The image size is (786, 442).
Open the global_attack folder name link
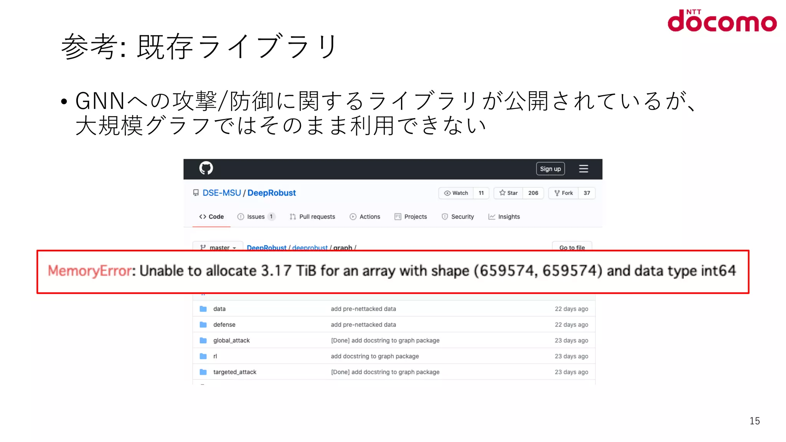231,340
